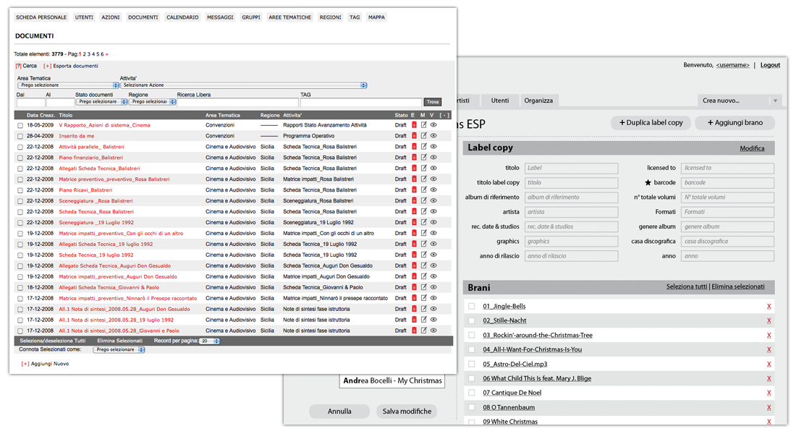Screen dimensions: 796x434
Task: Tick the checkbox for 'V Rapporto_Azioni di sistema_Cinema'
Action: [20, 125]
